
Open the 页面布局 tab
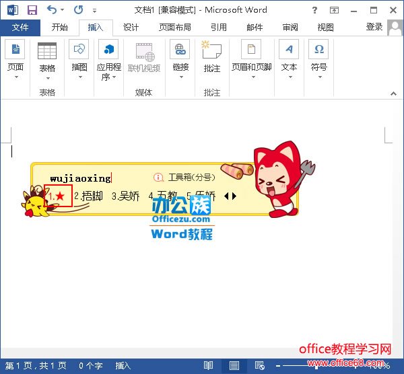(x=174, y=28)
